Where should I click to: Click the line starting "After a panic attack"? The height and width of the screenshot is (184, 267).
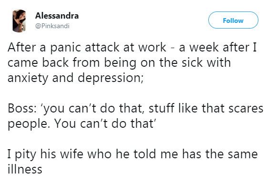tap(132, 47)
